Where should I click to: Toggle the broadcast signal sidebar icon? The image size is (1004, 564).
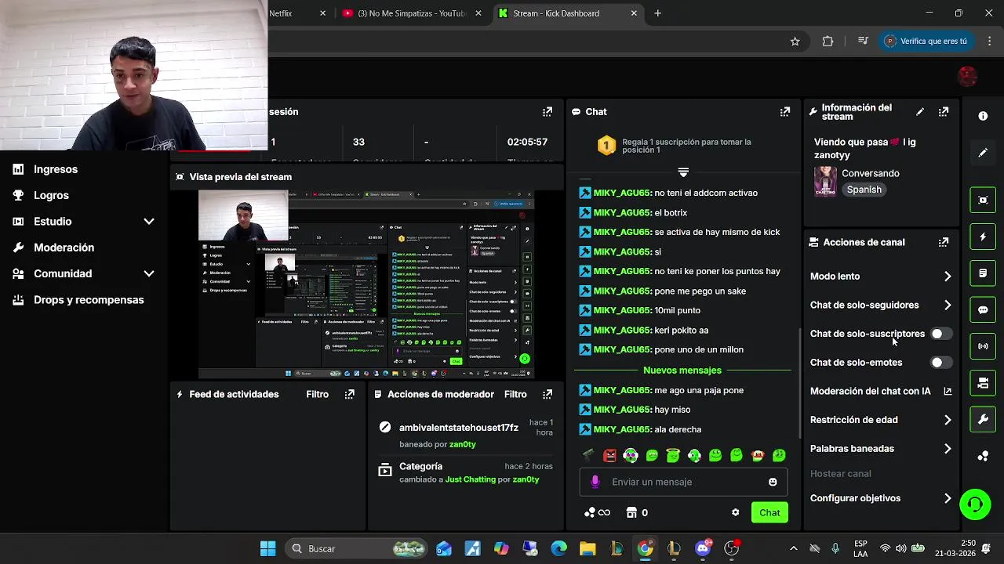983,346
